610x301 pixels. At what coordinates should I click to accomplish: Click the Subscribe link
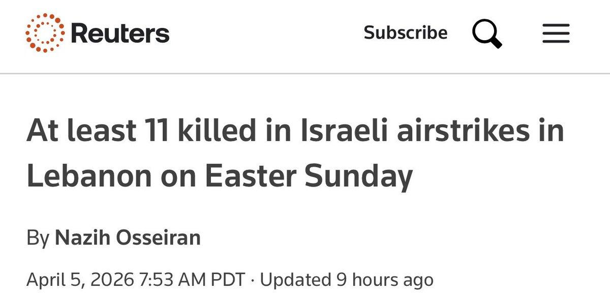(x=406, y=33)
